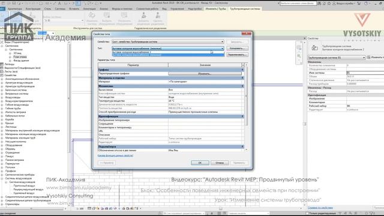Click the Remove Separation ribbon icon
The image size is (384, 216).
point(158,16)
